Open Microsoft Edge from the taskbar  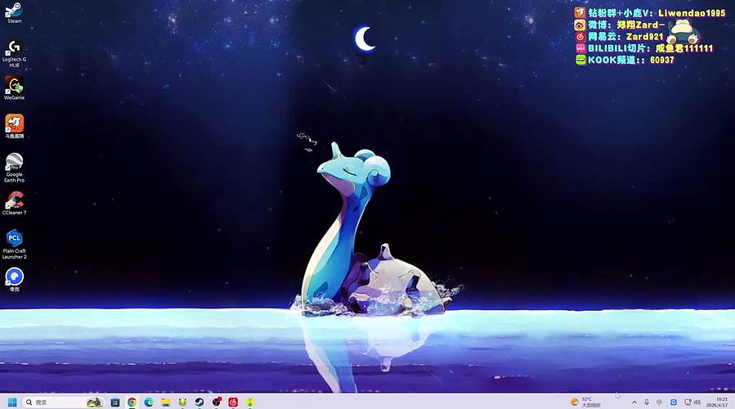click(149, 402)
